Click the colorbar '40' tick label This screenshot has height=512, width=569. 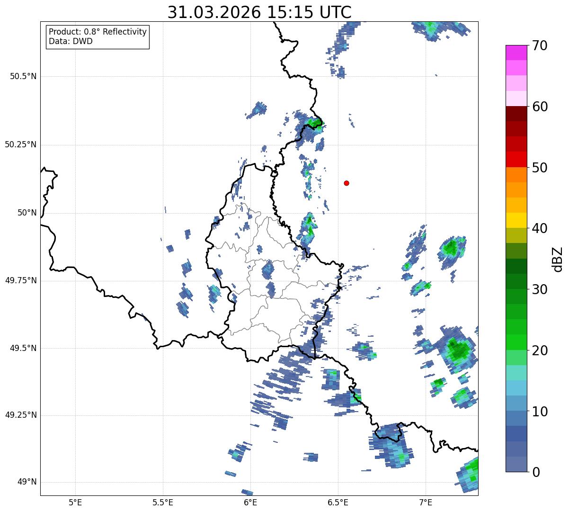point(540,228)
